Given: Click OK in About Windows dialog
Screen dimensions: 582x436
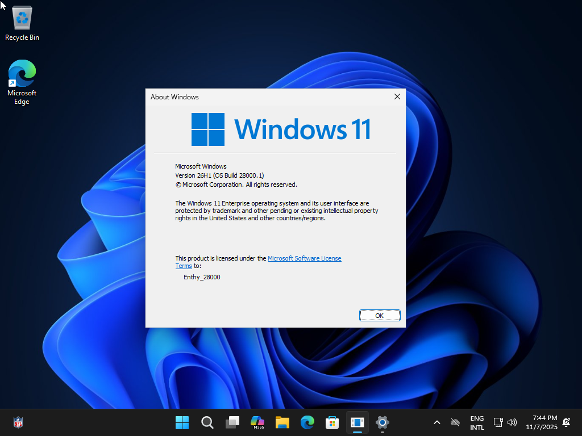Looking at the screenshot, I should 379,316.
